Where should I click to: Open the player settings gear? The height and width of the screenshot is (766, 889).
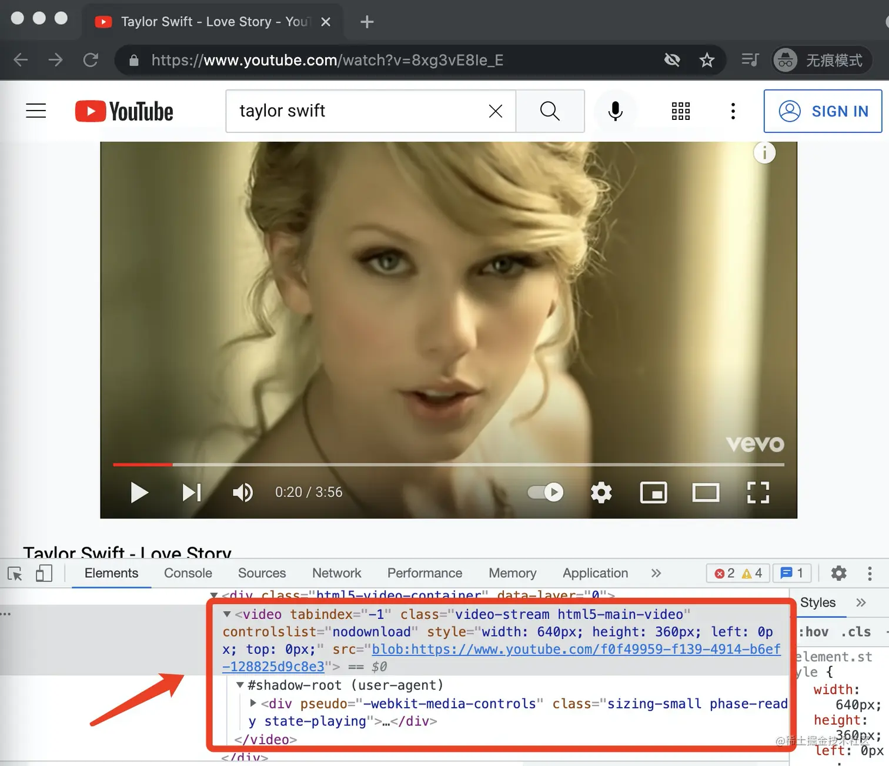point(601,493)
